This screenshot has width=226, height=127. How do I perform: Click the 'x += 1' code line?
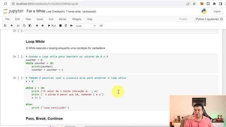(36, 98)
